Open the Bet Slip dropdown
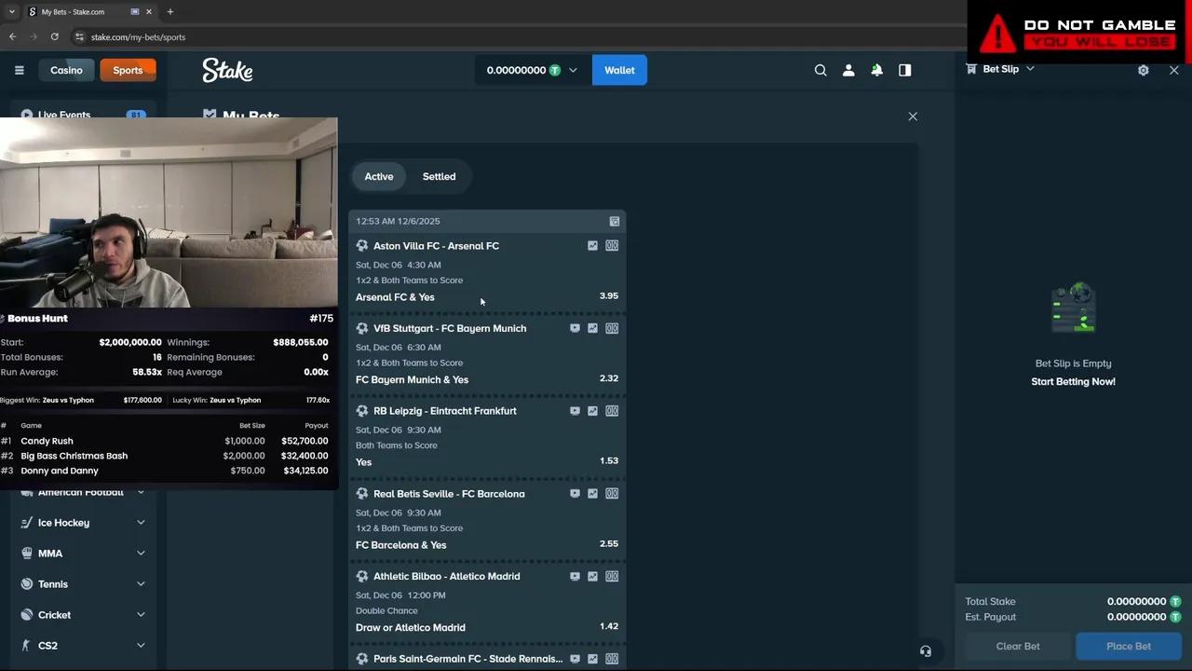1192x671 pixels. point(1008,69)
